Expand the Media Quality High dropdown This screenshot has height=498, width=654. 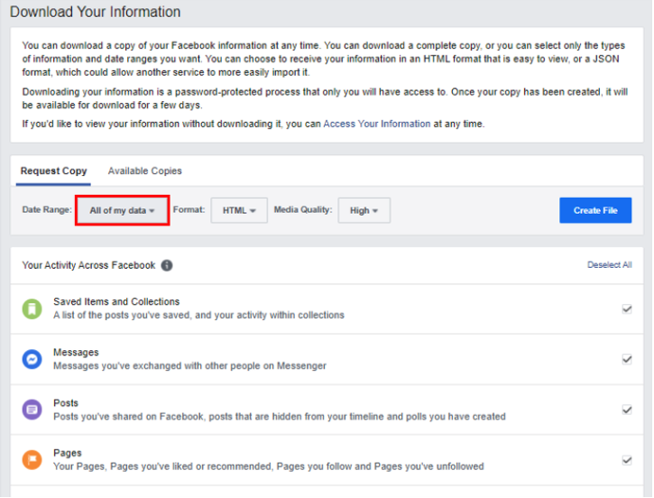(x=364, y=210)
